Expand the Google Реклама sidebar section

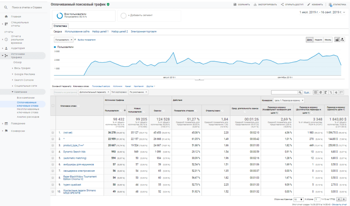pyautogui.click(x=25, y=74)
